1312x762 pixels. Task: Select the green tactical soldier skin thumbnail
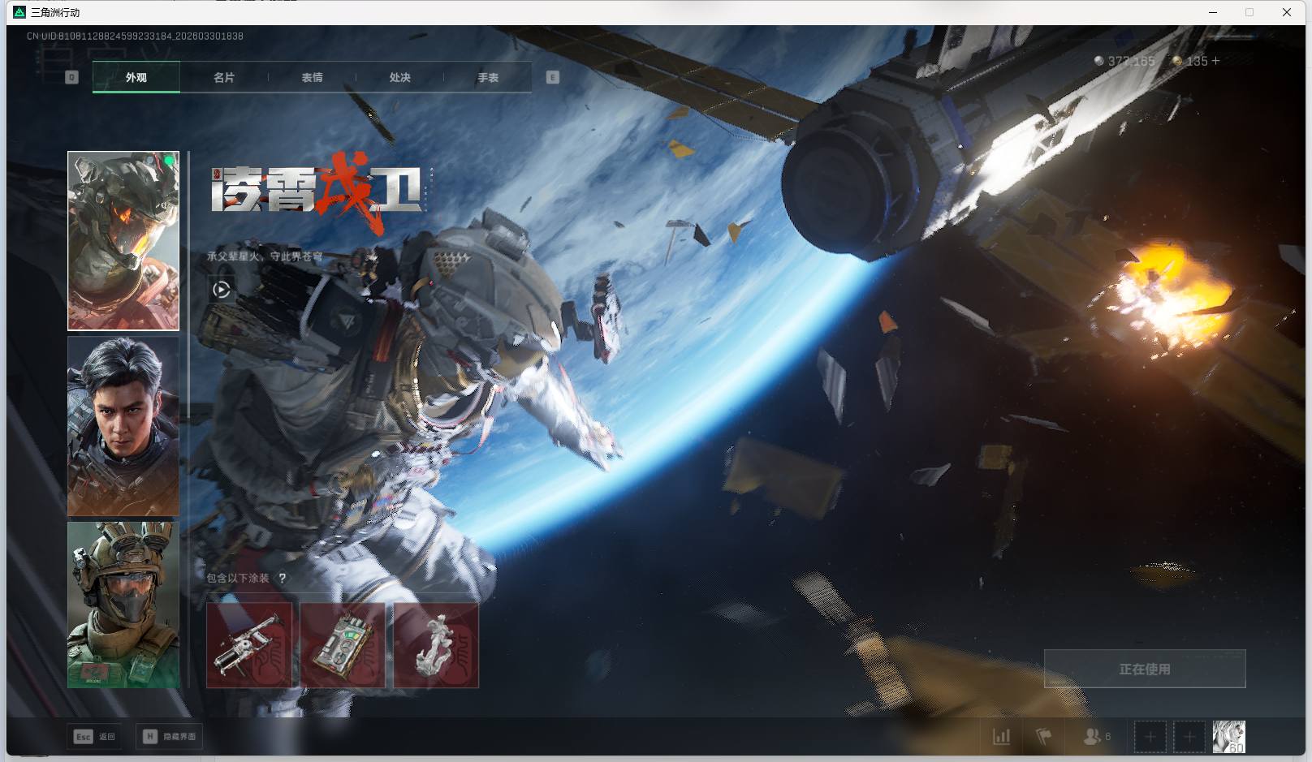coord(123,605)
